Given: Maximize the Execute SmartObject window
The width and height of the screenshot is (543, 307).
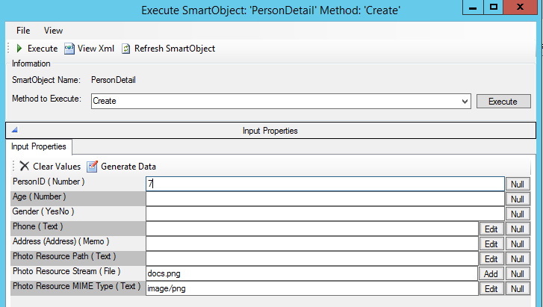Looking at the screenshot, I should click(x=494, y=7).
